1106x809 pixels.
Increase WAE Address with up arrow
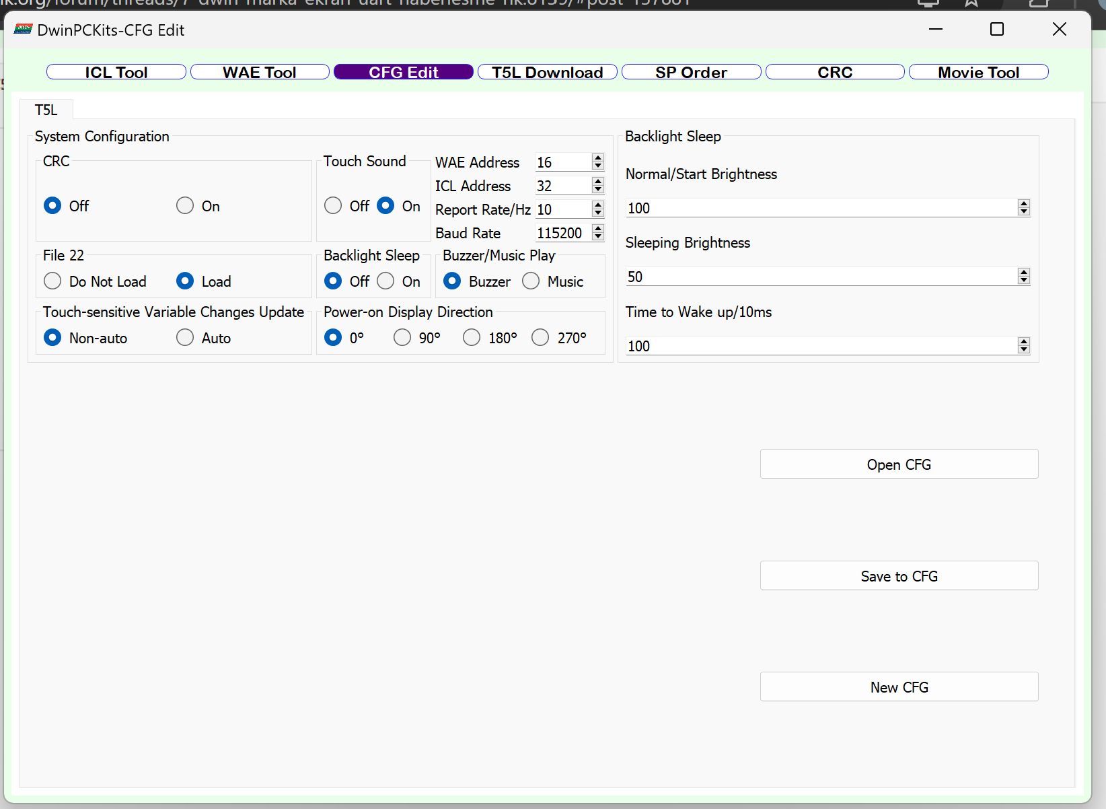pos(598,157)
